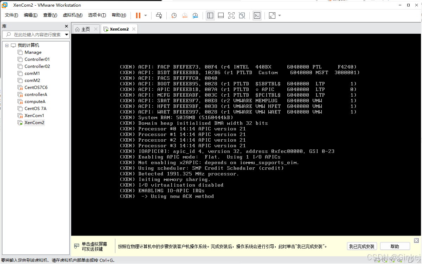Open the power options dropdown arrow
Image resolution: width=422 pixels, height=264 pixels.
[146, 15]
